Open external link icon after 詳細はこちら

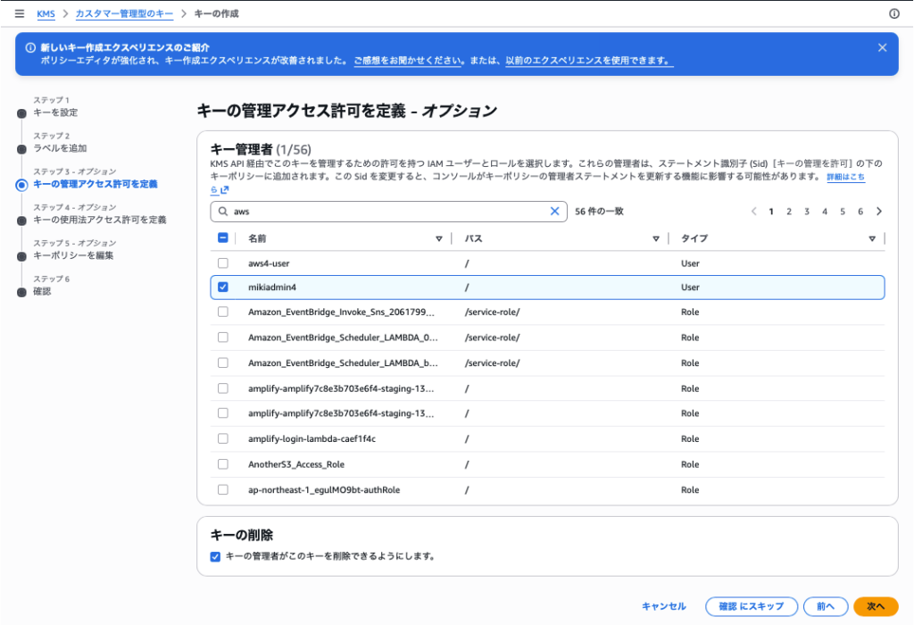(x=224, y=189)
